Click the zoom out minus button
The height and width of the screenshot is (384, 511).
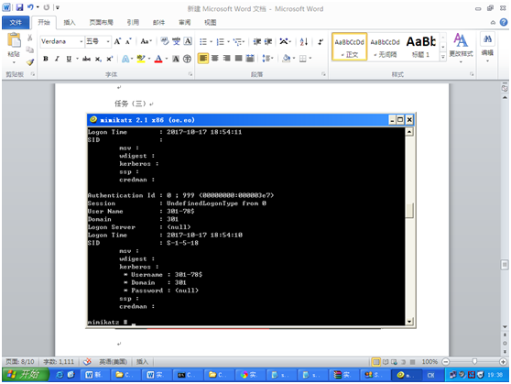[445, 361]
